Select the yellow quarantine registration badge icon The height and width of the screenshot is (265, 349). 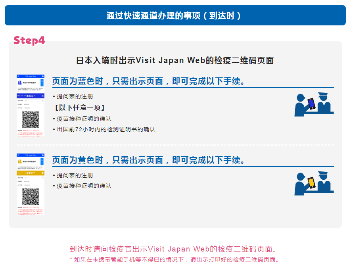[x=19, y=161]
